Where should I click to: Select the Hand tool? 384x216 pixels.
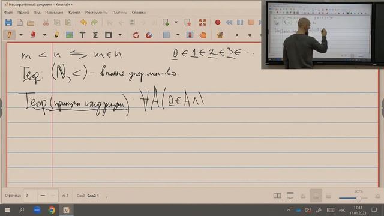click(x=203, y=35)
